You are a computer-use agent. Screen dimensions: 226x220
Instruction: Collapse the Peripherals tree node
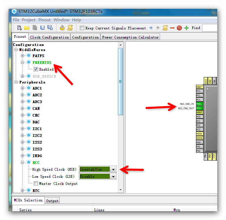click(16, 82)
